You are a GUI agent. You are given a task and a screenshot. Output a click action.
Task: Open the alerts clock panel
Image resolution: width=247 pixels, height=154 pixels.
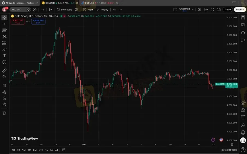pyautogui.click(x=243, y=25)
